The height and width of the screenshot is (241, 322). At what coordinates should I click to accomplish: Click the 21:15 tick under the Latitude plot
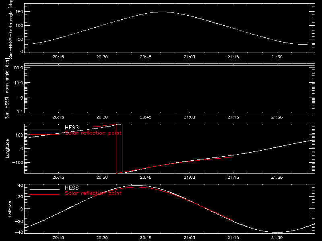233,238
